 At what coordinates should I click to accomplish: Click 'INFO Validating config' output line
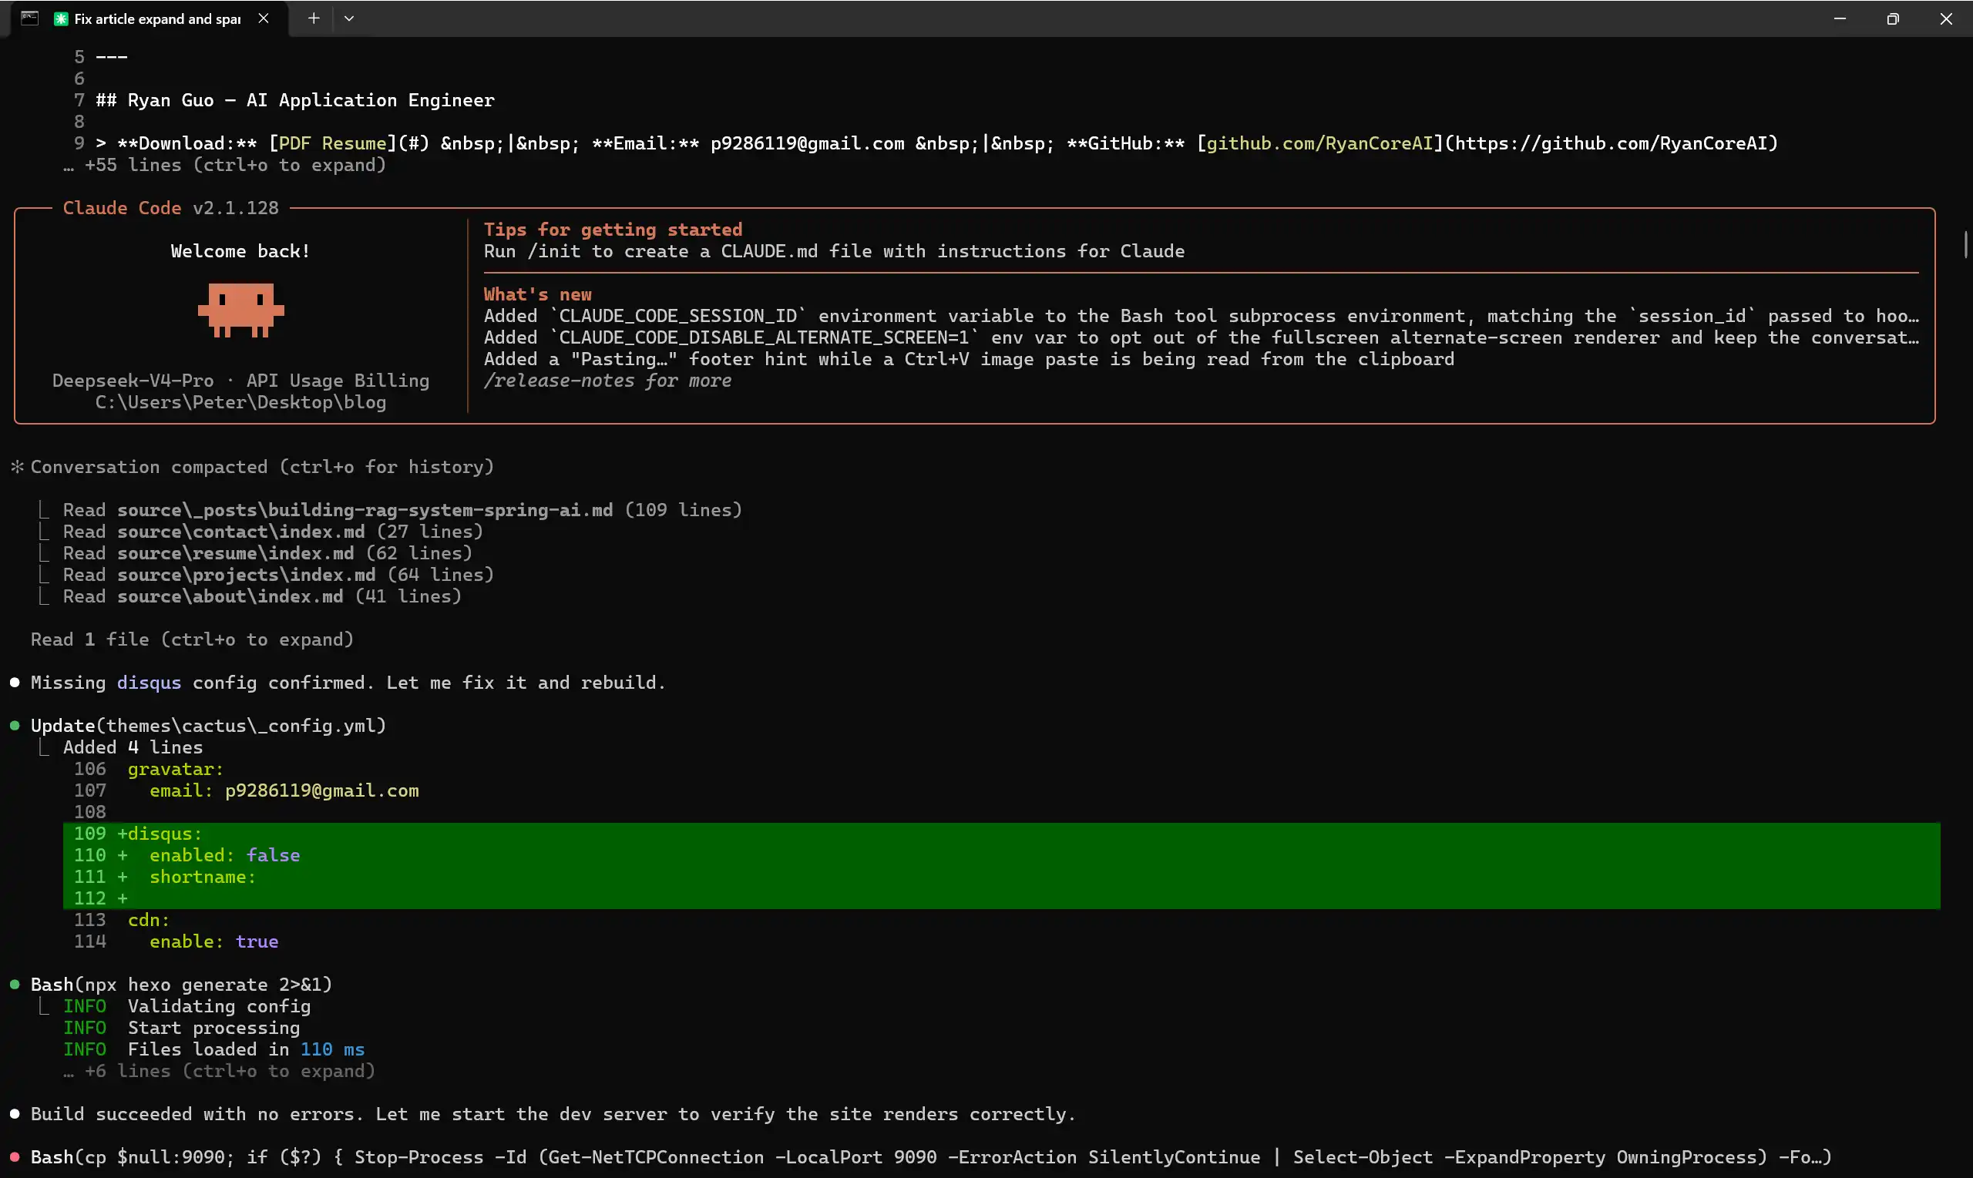(x=187, y=1006)
